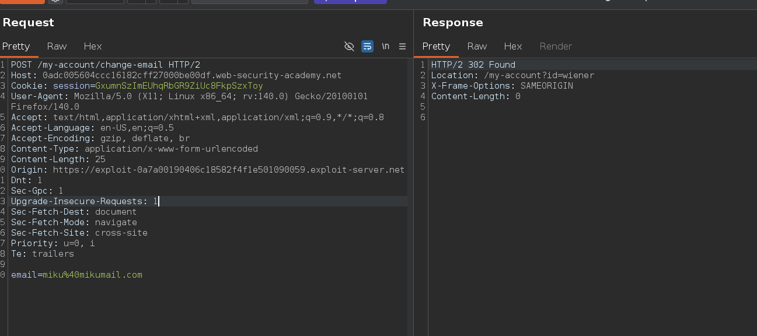Click the X-Frame-Options: SAMEORIGIN response header

tap(502, 86)
